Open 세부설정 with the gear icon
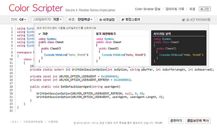217x128 pixels. tap(107, 20)
